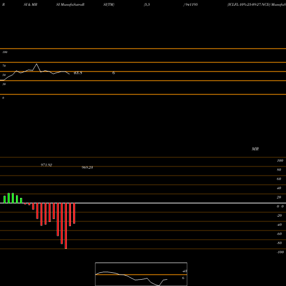Click the peak of the RSI line
Image resolution: width=286 pixels, height=286 pixels.
[x=37, y=64]
